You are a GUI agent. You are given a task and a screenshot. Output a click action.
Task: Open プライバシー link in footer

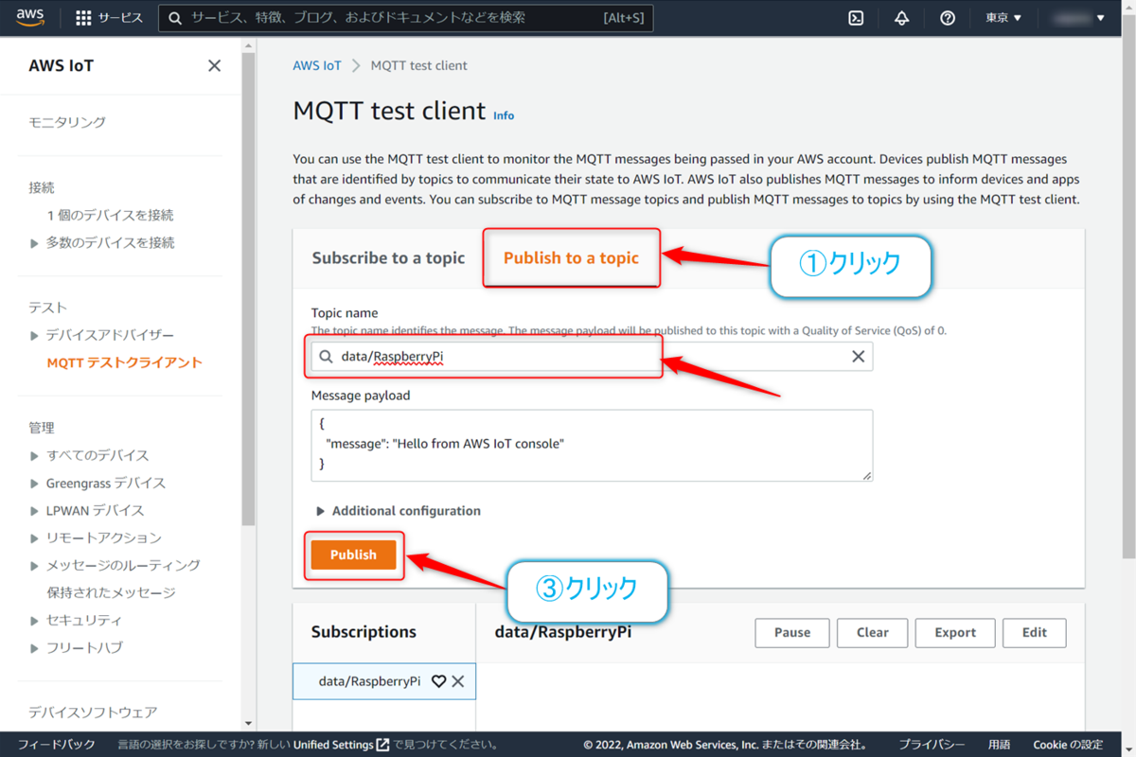click(x=932, y=745)
